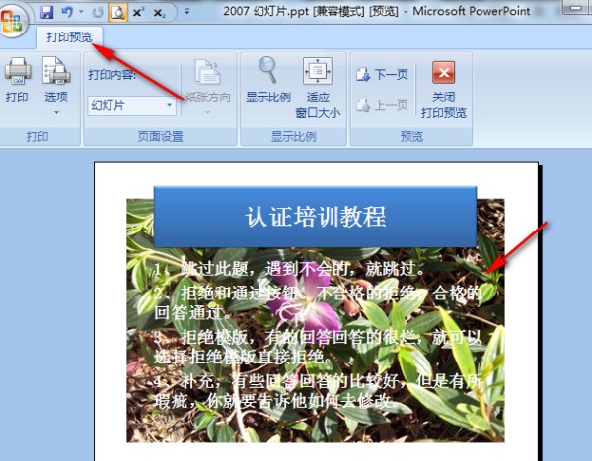Click the 纸张方向 orientation button

pos(207,87)
